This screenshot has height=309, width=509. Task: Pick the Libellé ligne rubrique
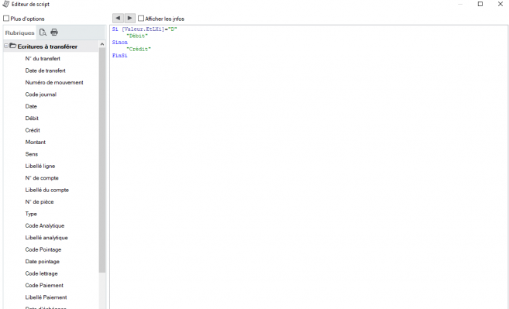[40, 166]
